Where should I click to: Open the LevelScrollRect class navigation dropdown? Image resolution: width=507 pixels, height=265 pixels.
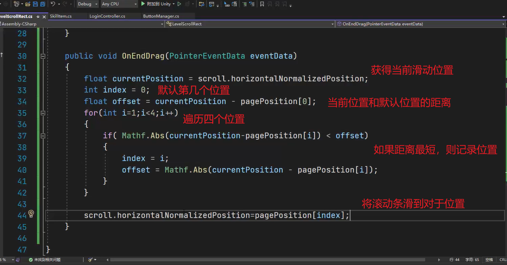[x=249, y=24]
